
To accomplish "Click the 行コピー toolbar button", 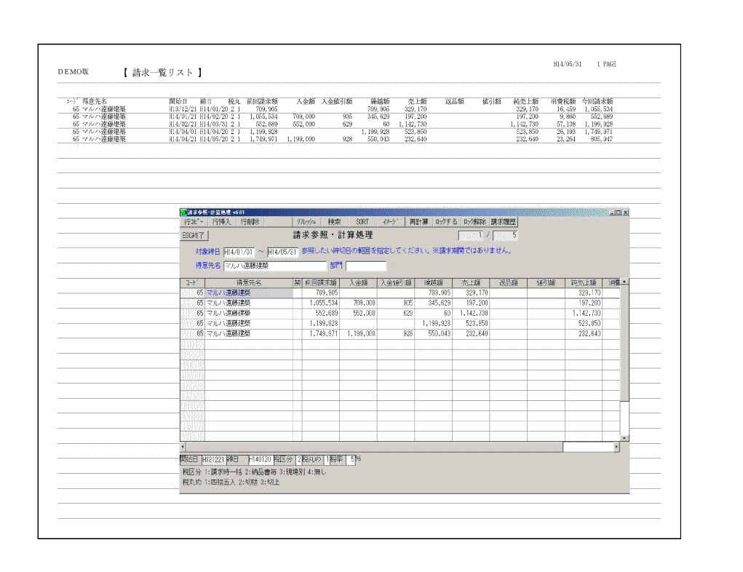I will coord(194,222).
